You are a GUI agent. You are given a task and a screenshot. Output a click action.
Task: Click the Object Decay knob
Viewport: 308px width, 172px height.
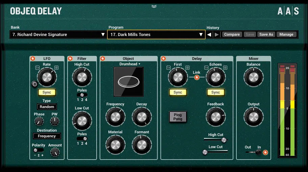[142, 117]
